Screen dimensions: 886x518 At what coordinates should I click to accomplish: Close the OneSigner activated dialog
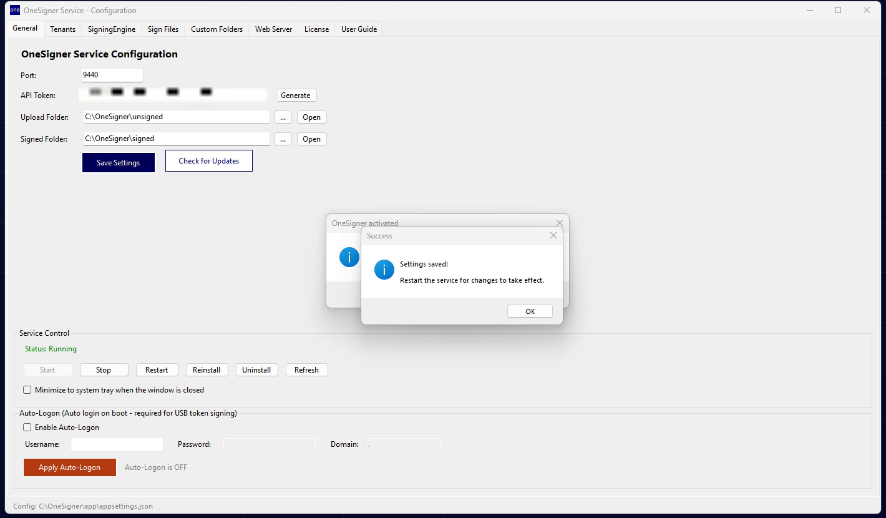point(560,223)
